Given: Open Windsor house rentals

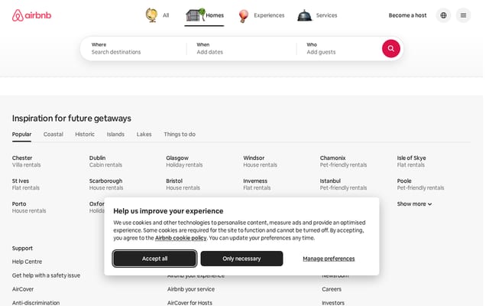Looking at the screenshot, I should tap(260, 161).
